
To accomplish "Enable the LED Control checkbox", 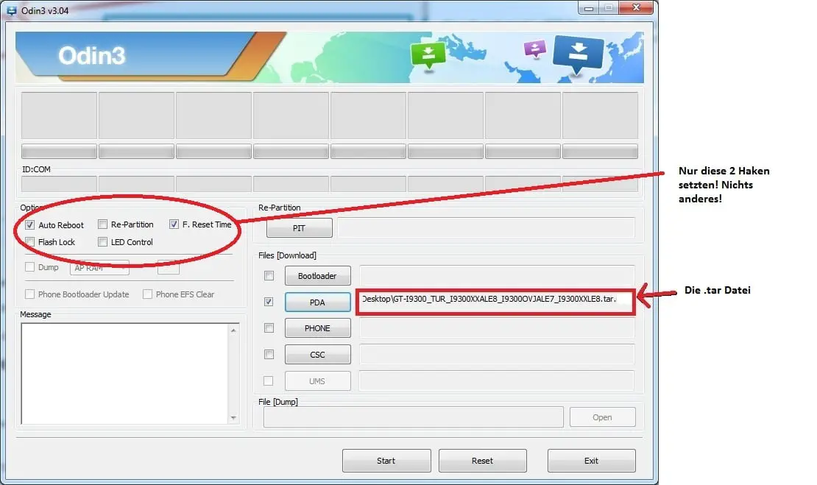I will point(102,242).
